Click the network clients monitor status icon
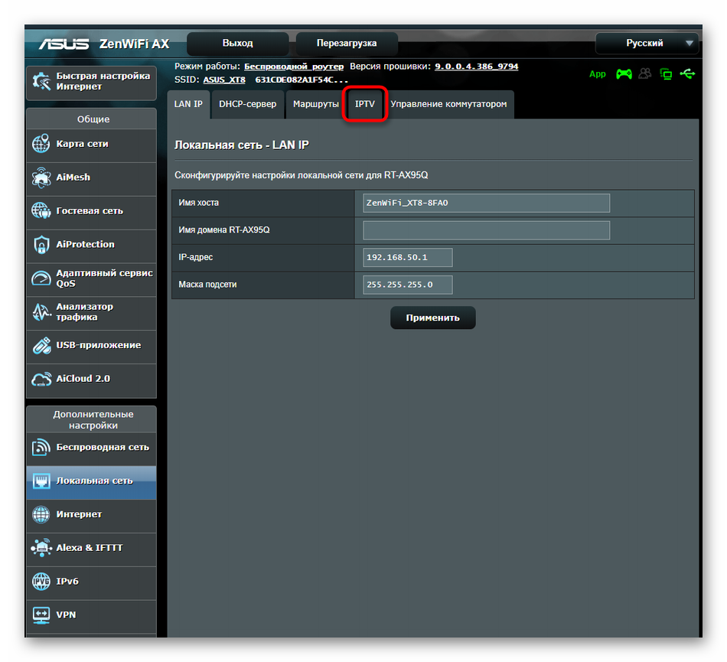The image size is (727, 662). [667, 74]
